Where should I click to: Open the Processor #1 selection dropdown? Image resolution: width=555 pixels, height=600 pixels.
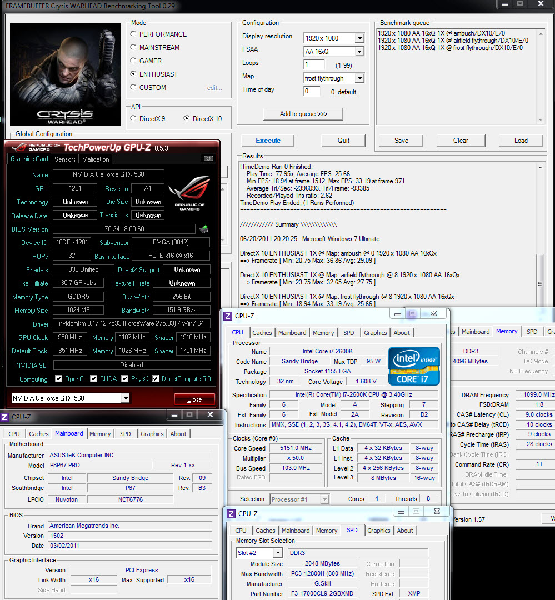pyautogui.click(x=324, y=499)
